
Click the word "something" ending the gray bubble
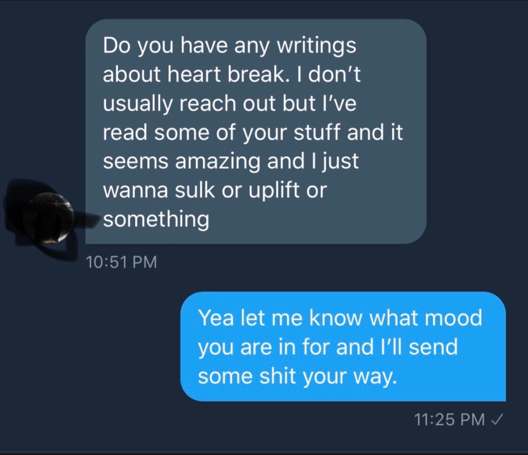point(156,219)
